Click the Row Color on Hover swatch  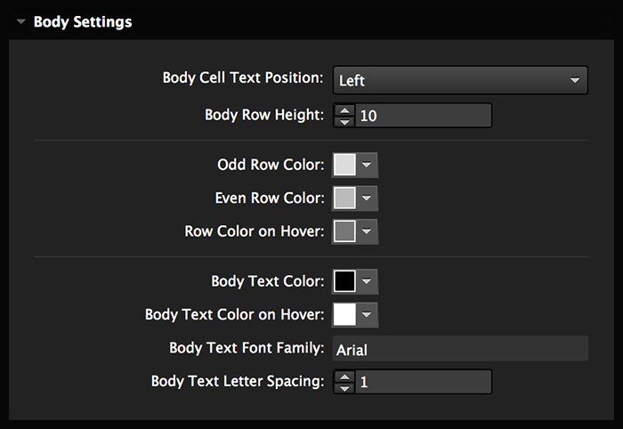click(x=344, y=231)
